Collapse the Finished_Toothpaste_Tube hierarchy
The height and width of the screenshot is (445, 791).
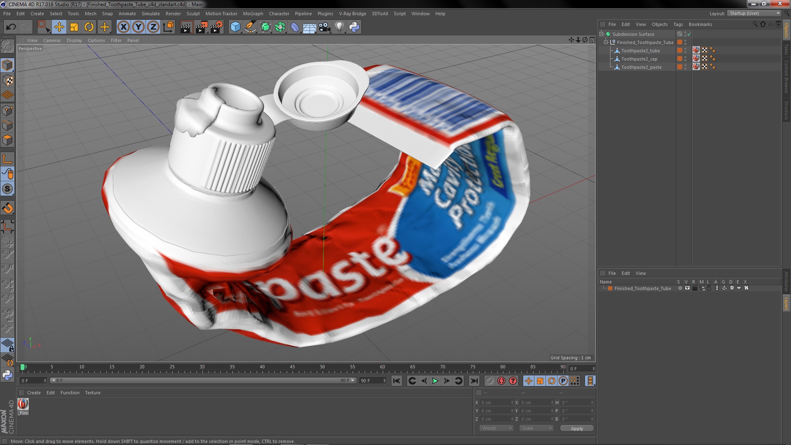606,42
